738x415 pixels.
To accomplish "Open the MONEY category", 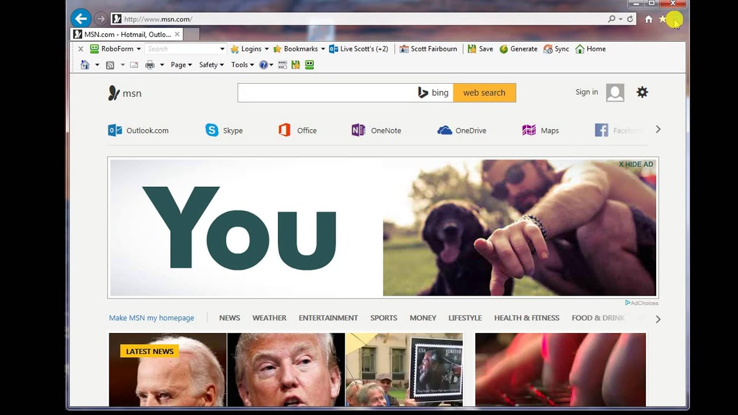I will pos(423,318).
